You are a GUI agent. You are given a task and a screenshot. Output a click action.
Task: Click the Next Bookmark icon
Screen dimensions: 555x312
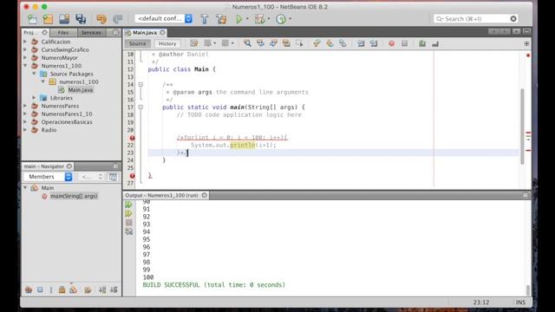click(330, 43)
